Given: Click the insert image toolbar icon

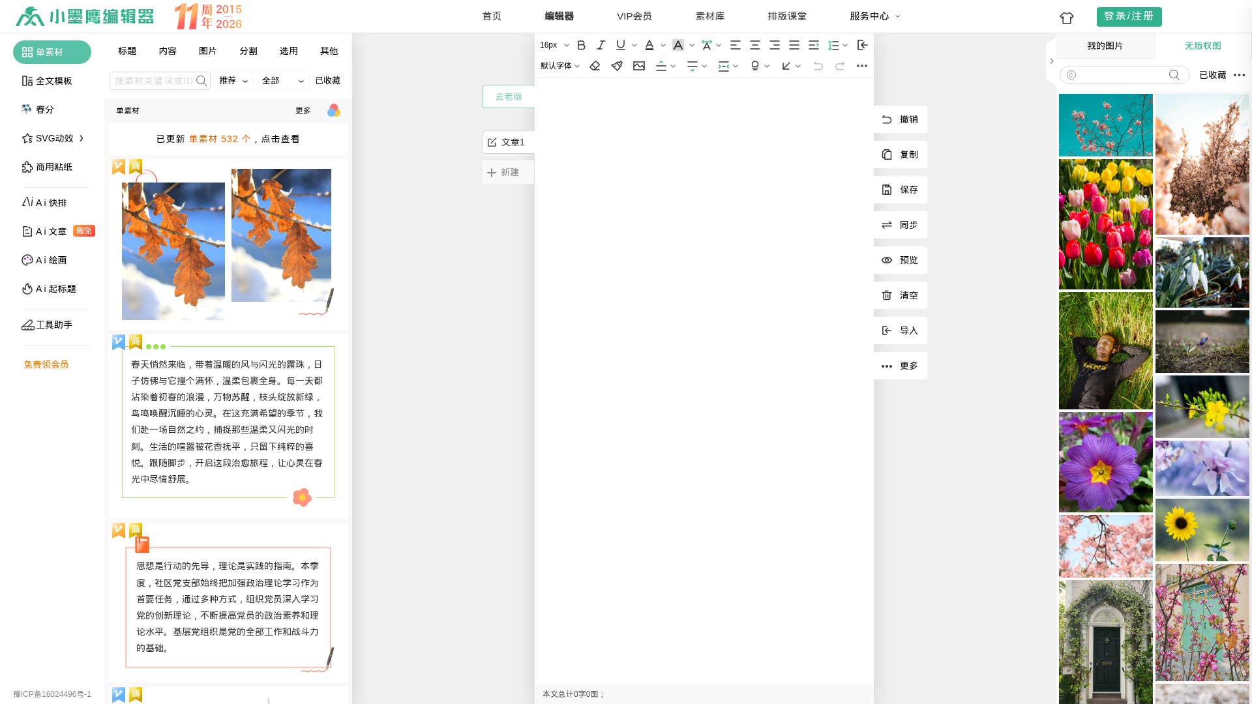Looking at the screenshot, I should click(x=639, y=66).
